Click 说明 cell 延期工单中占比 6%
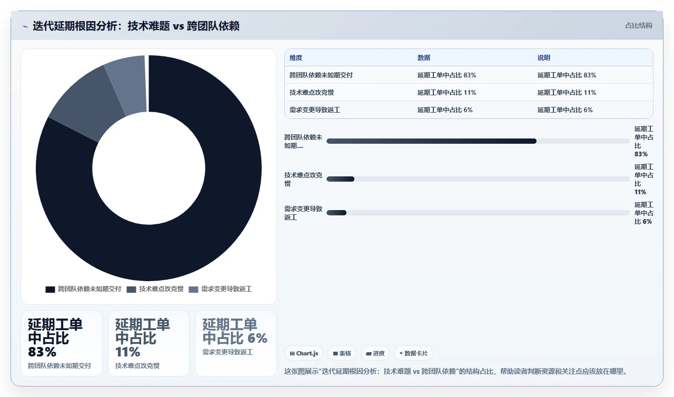 (565, 110)
